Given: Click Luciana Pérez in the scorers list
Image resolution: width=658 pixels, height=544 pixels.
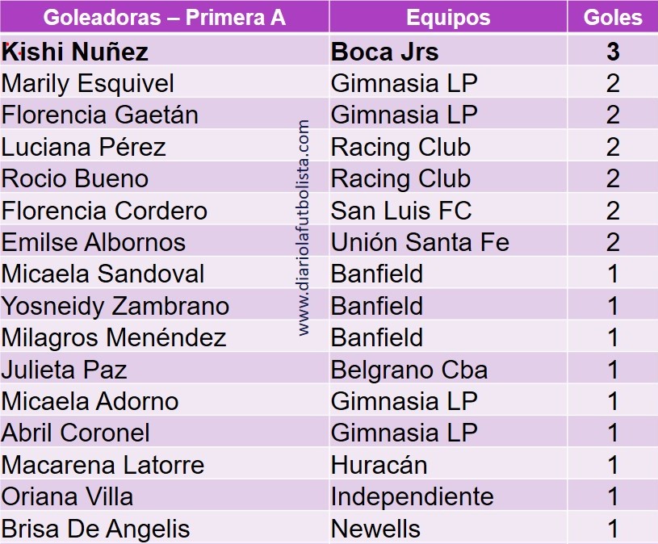Looking at the screenshot, I should click(84, 147).
